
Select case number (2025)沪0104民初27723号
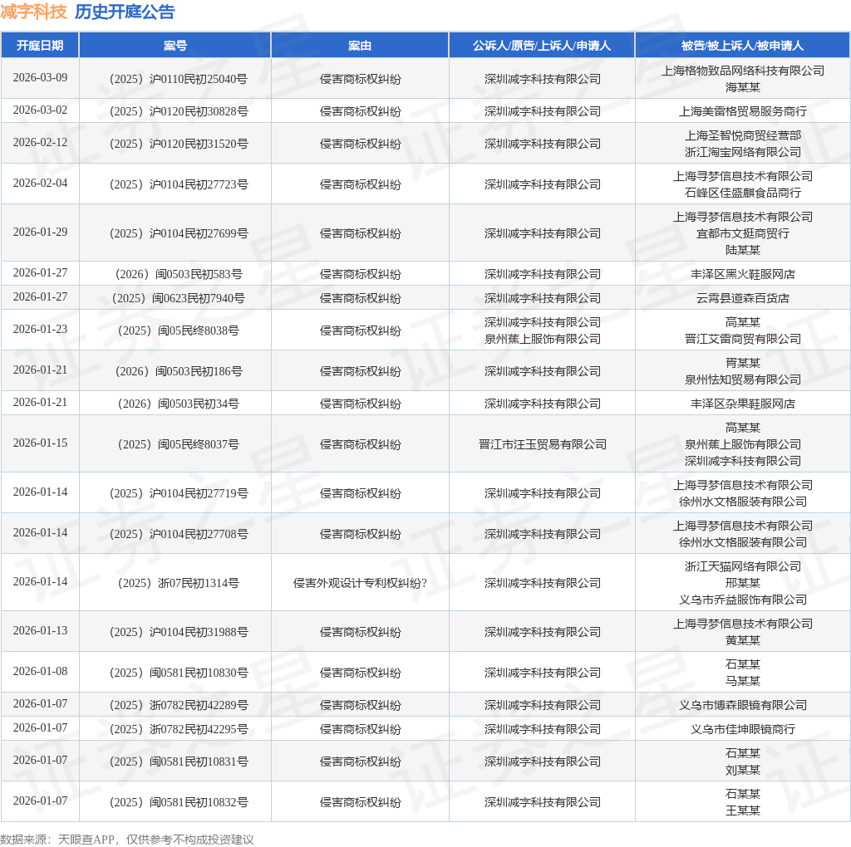coord(179,184)
